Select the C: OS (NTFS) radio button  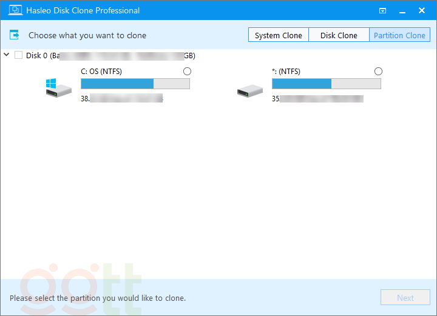click(187, 72)
